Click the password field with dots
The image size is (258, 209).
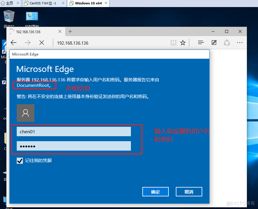(74, 146)
